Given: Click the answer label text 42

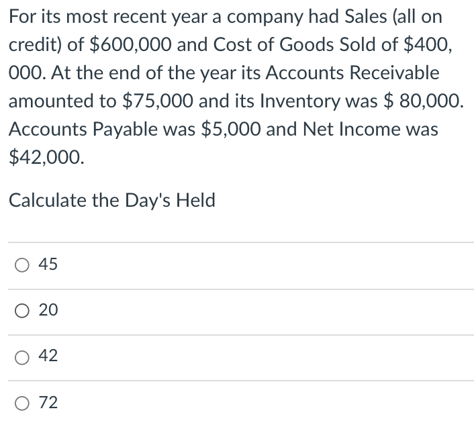Looking at the screenshot, I should pos(48,355).
